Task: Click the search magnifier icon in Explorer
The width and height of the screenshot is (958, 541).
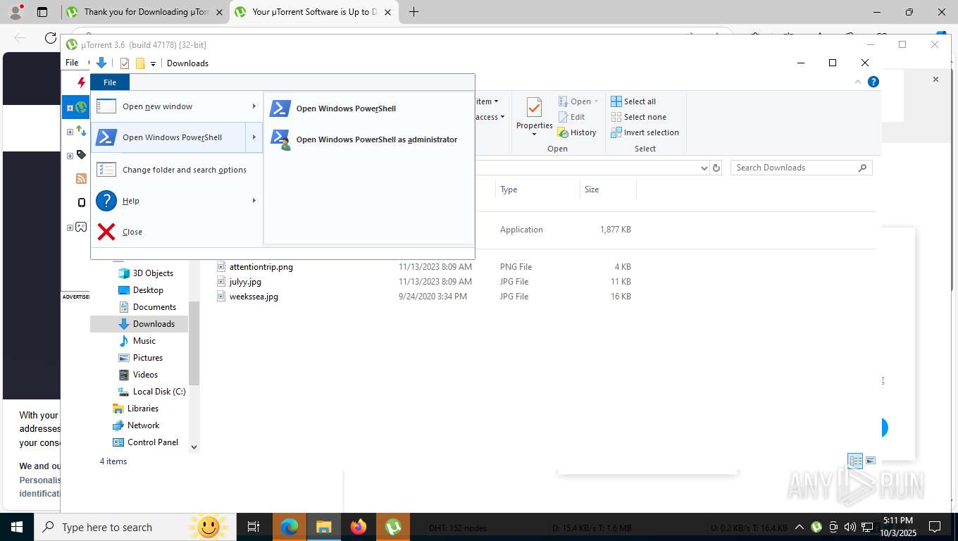Action: pos(862,168)
